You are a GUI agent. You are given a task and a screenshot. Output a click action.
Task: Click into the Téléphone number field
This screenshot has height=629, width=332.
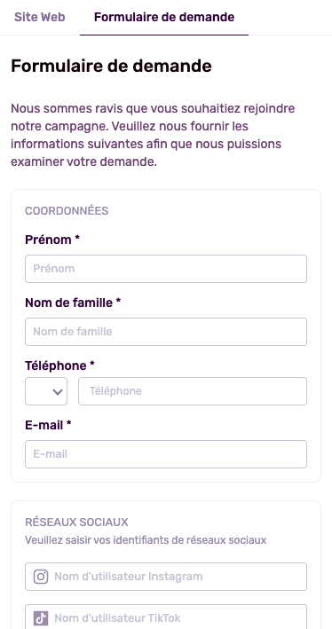(x=193, y=391)
